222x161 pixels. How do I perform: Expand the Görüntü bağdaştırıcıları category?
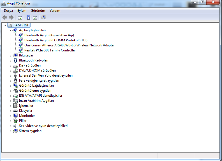click(x=11, y=86)
